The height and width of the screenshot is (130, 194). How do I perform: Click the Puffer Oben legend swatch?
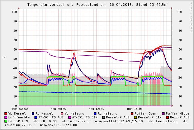(132, 114)
